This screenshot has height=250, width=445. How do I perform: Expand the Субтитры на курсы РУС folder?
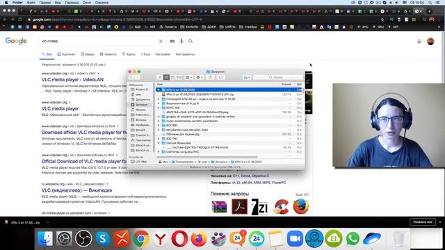coord(159,151)
